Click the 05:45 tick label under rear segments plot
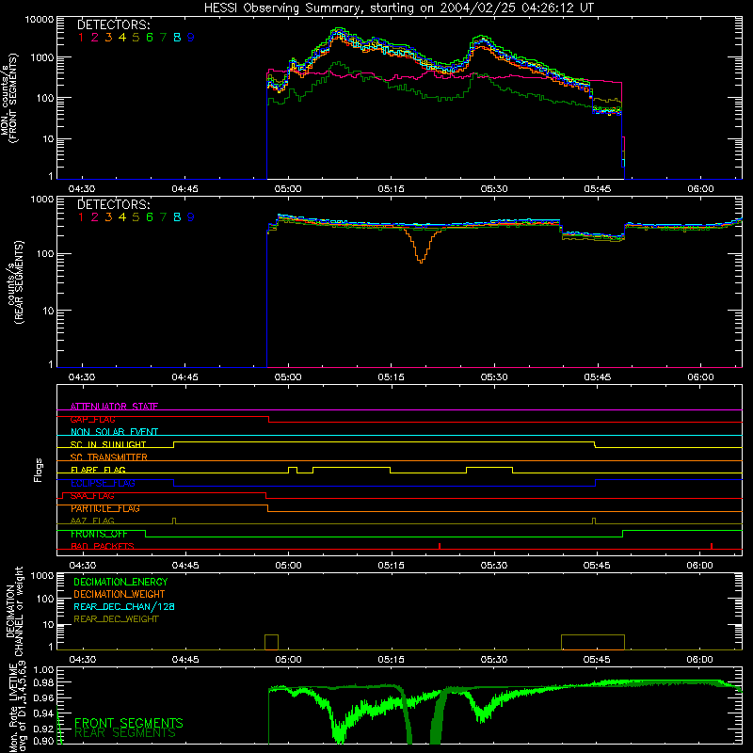 pos(597,377)
